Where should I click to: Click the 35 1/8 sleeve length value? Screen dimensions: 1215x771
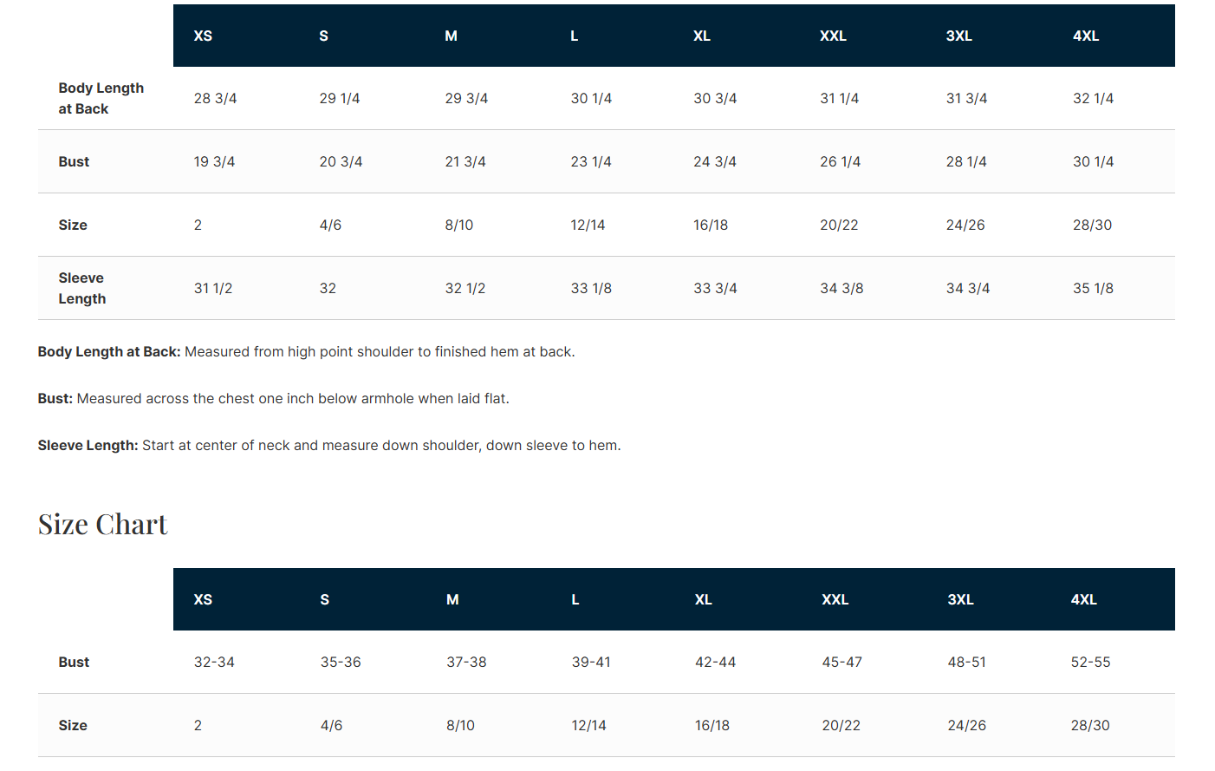pyautogui.click(x=1093, y=288)
